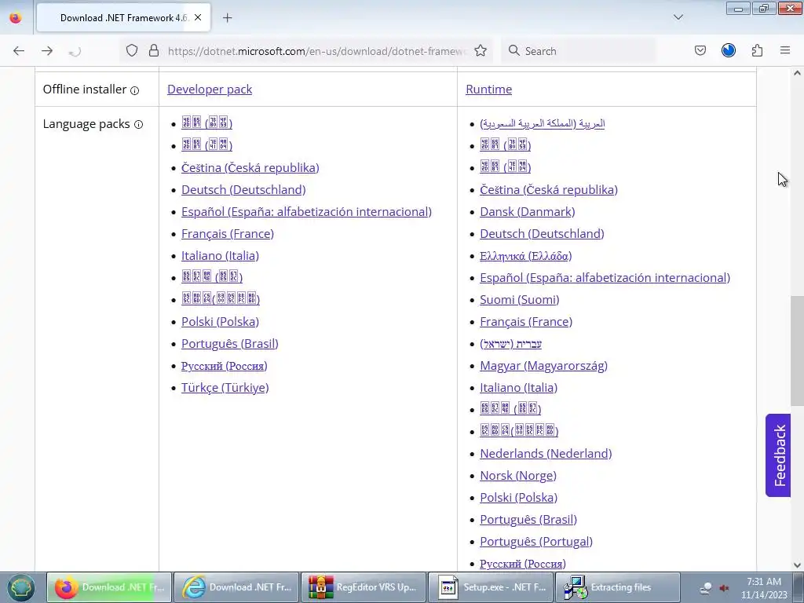
Task: Click the Firefox View icon at top left
Action: [x=16, y=18]
